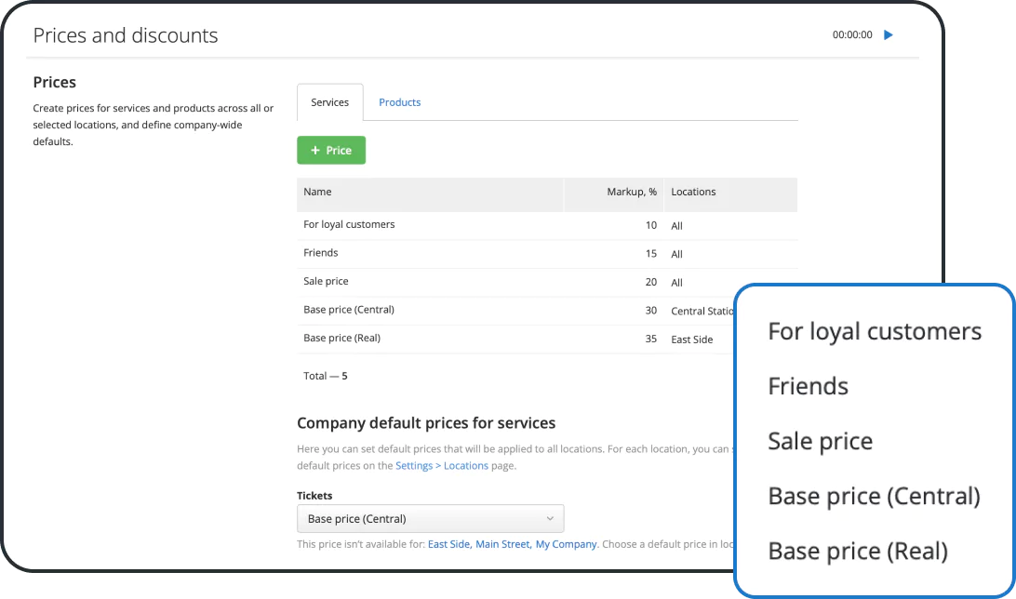This screenshot has height=599, width=1016.
Task: Open the Settings > Locations page link
Action: [440, 465]
